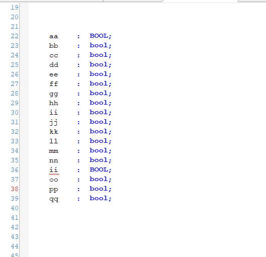Select line number 32 in gutter
The height and width of the screenshot is (257, 266).
pos(15,131)
